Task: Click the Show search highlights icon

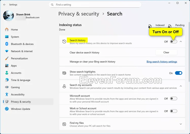Action: coord(64,73)
